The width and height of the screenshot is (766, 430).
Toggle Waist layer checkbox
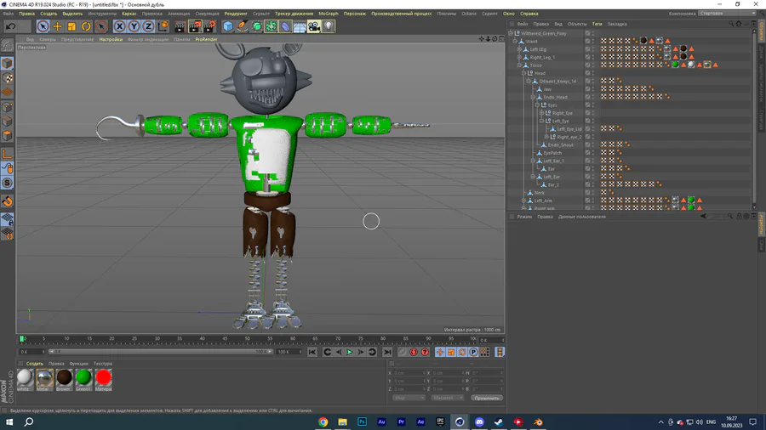pos(587,42)
